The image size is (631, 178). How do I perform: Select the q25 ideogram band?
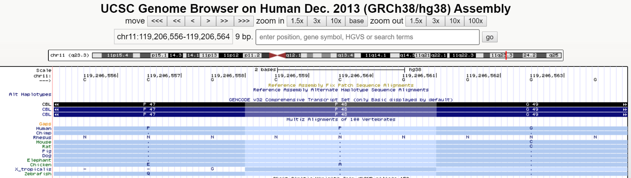click(x=554, y=56)
